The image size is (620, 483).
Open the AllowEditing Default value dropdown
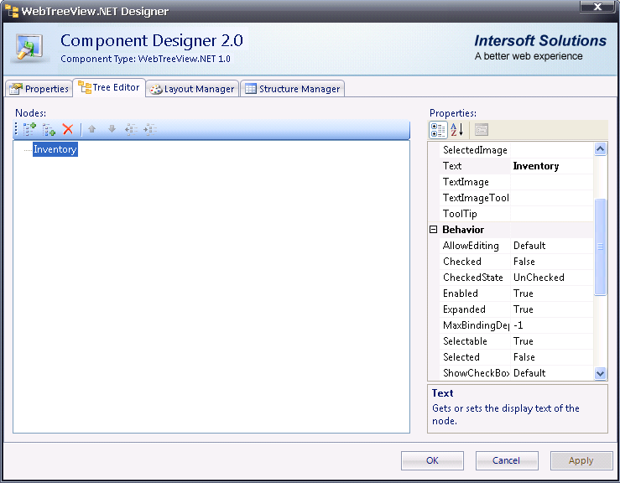tap(552, 246)
